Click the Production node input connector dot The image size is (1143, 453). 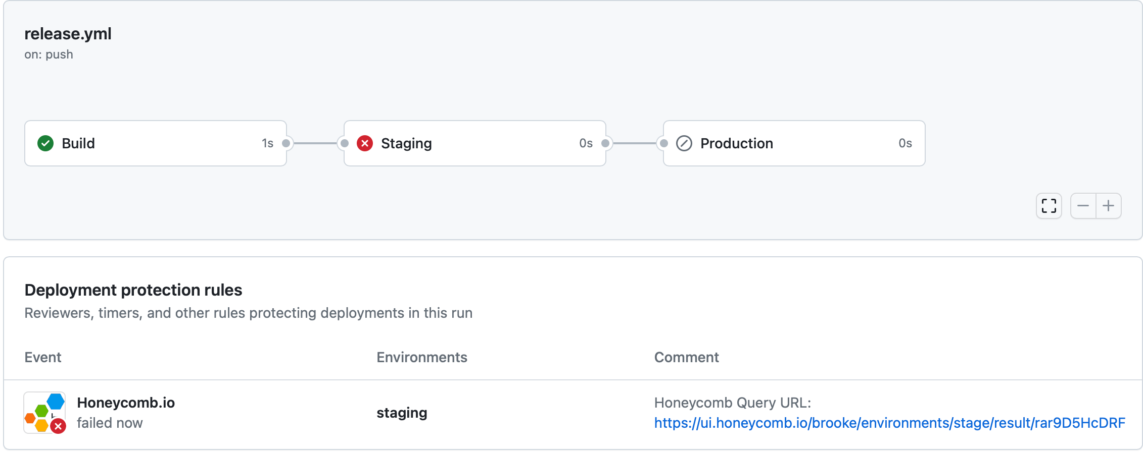tap(664, 143)
